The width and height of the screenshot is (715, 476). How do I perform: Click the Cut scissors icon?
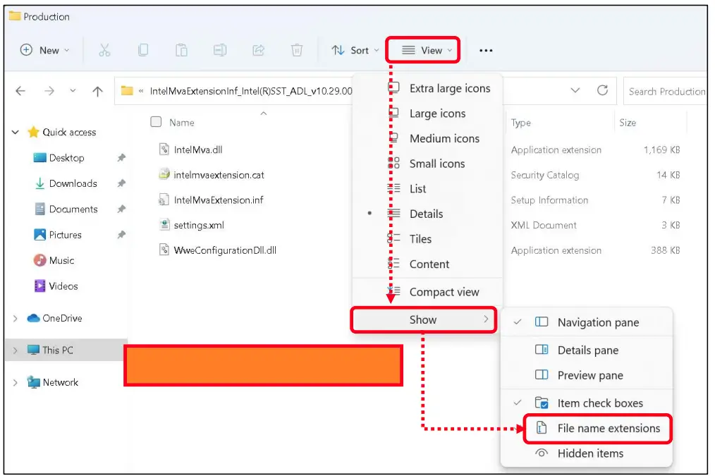[x=104, y=50]
